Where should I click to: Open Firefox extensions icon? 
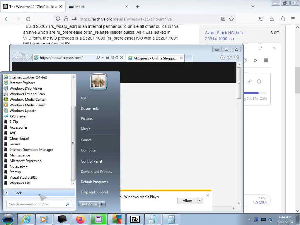(x=282, y=19)
